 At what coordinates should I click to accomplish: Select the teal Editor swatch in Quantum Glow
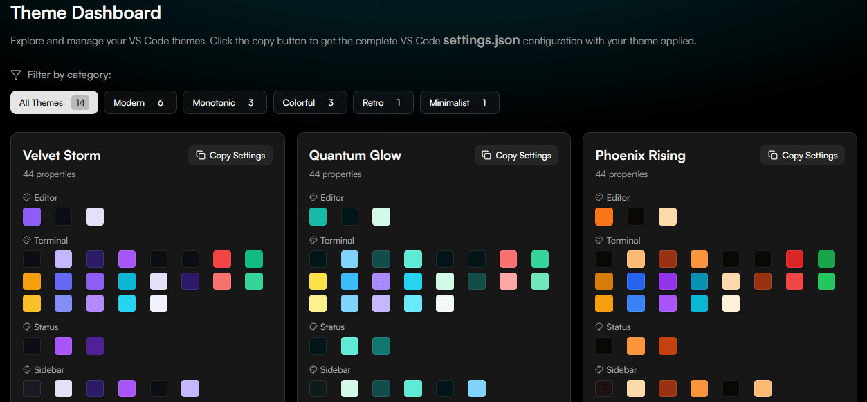(x=318, y=217)
